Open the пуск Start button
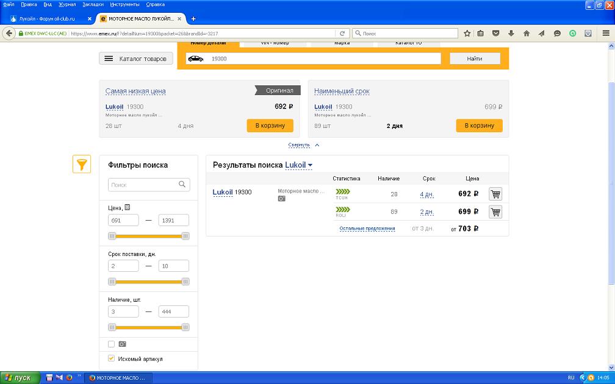615x384 pixels. point(20,378)
